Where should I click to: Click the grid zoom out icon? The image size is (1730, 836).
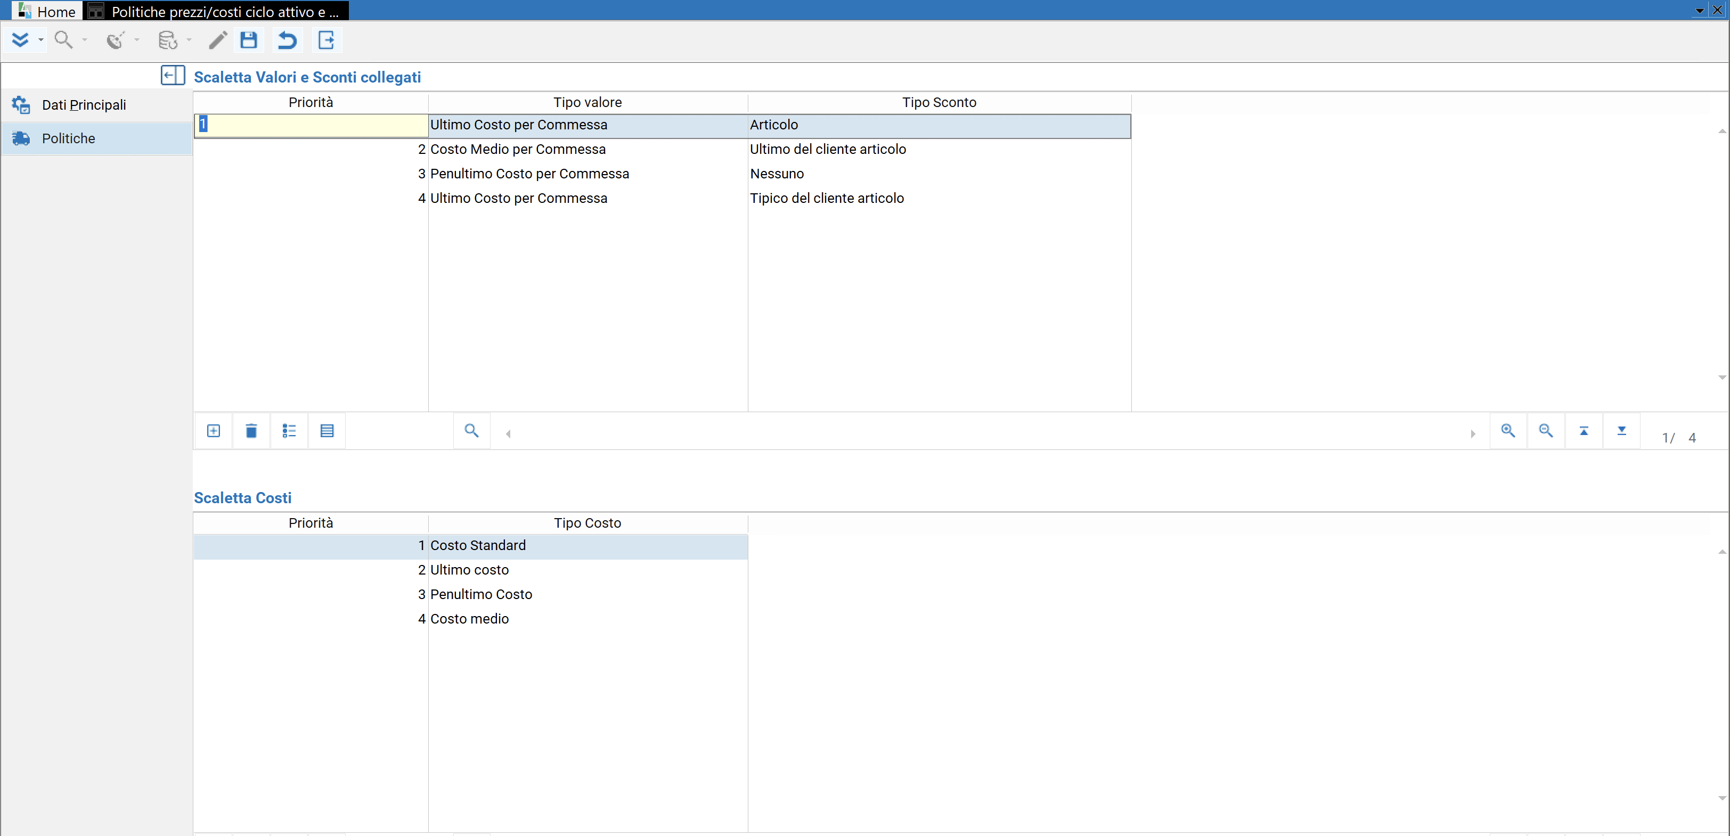tap(1545, 431)
